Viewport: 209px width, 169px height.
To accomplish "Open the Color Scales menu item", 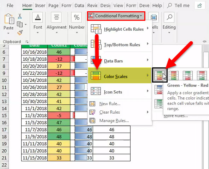I will click(x=120, y=76).
